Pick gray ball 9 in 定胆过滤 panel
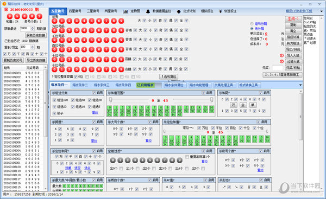The height and width of the screenshot is (199, 326). (179, 160)
